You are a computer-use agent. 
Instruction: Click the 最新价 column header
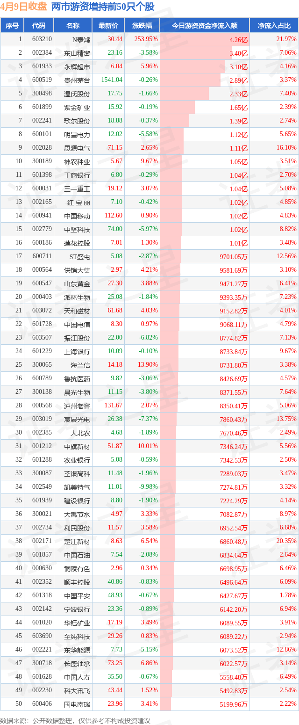click(109, 26)
